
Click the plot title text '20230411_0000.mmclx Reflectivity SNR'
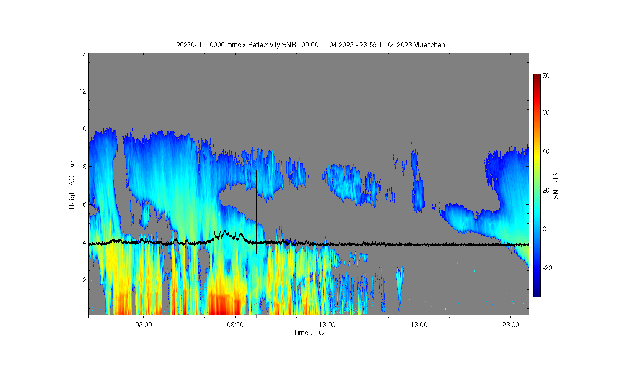pos(236,45)
